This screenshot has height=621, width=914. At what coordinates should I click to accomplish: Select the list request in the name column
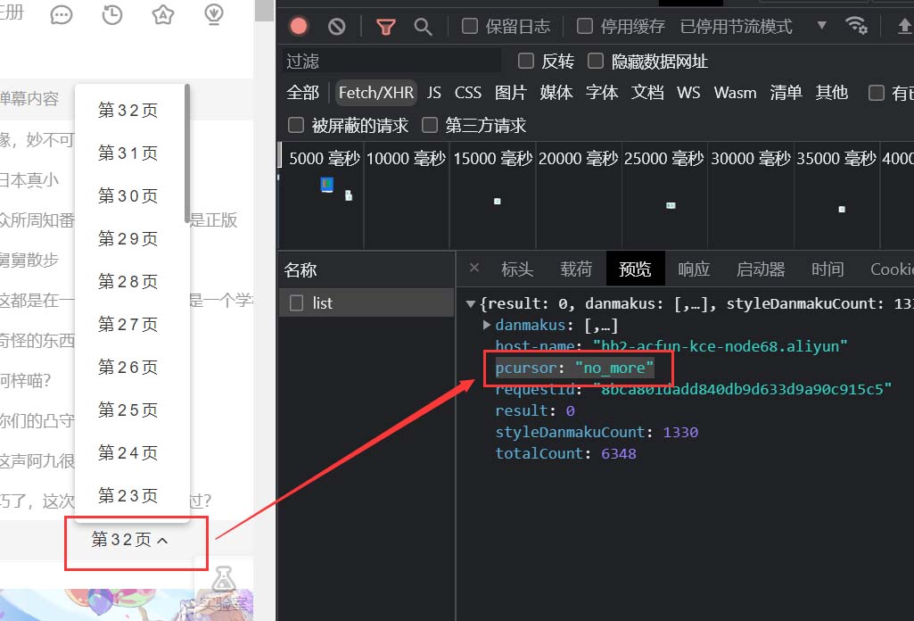click(366, 302)
